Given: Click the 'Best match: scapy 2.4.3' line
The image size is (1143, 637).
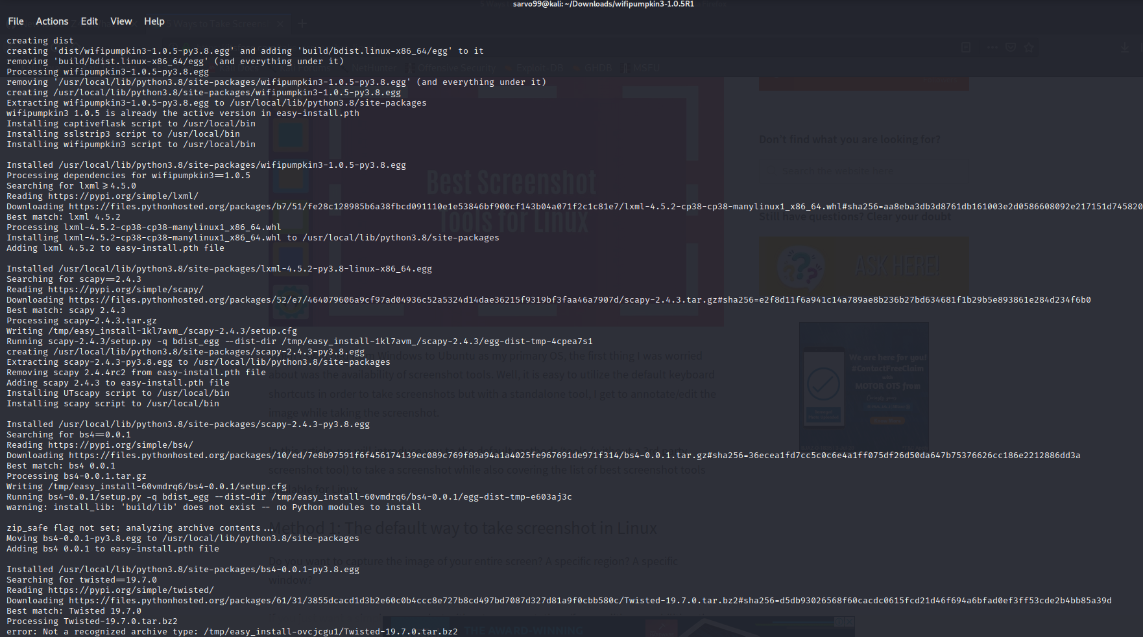Looking at the screenshot, I should pos(66,310).
